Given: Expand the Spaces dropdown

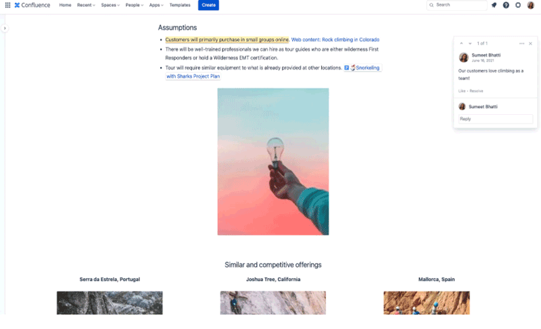Looking at the screenshot, I should (110, 5).
